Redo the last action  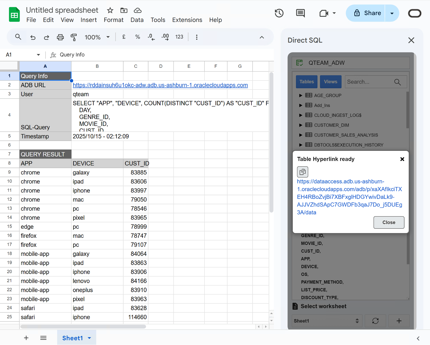tap(47, 37)
